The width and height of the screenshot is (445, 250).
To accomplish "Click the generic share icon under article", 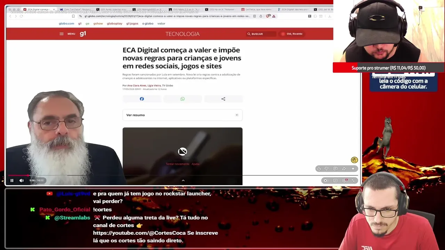I will click(x=223, y=99).
